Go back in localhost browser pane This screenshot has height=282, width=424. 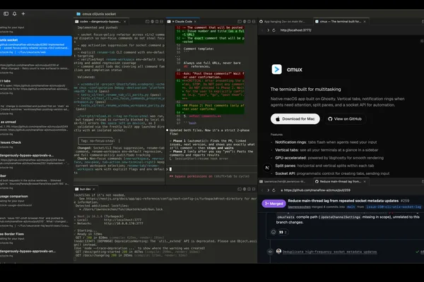click(262, 30)
